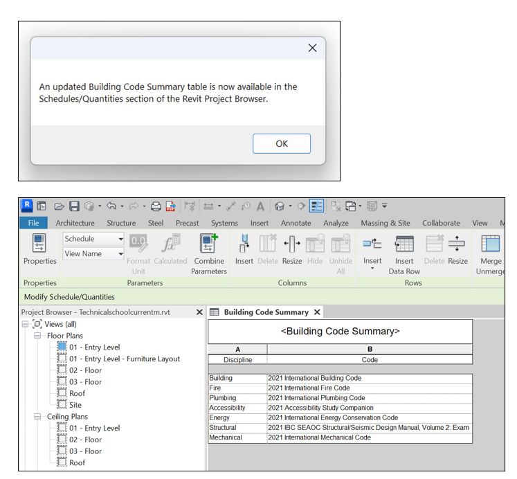The width and height of the screenshot is (517, 479).
Task: Switch to the Systems ribbon tab
Action: (224, 223)
